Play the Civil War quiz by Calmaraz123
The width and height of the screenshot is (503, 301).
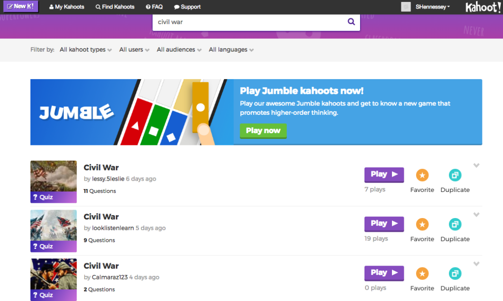point(384,273)
